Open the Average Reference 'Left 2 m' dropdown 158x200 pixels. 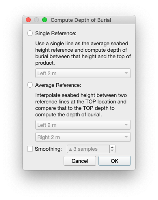[83, 125]
